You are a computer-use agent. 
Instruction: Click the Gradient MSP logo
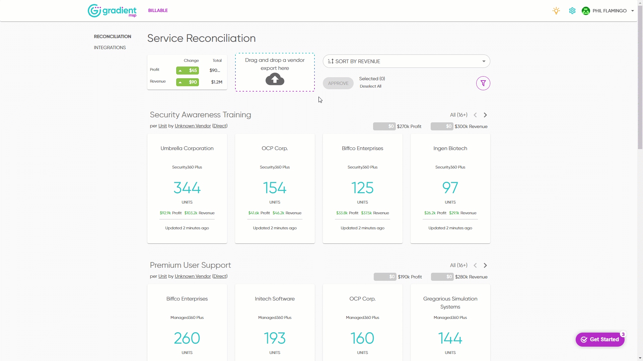112,11
